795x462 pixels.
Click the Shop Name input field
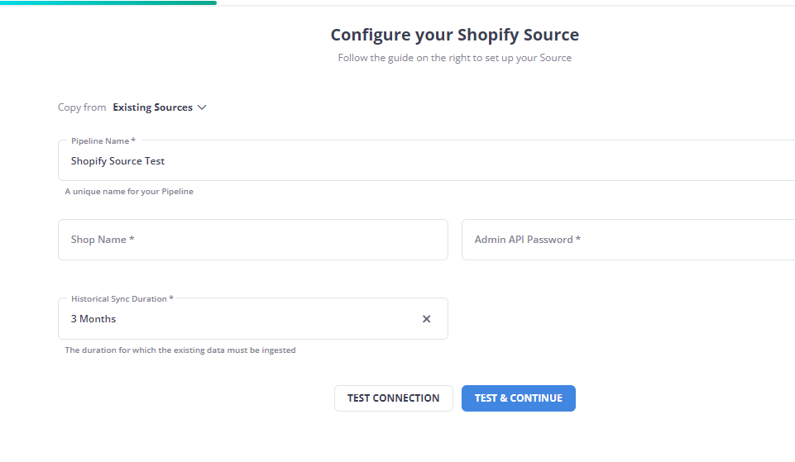click(x=253, y=240)
